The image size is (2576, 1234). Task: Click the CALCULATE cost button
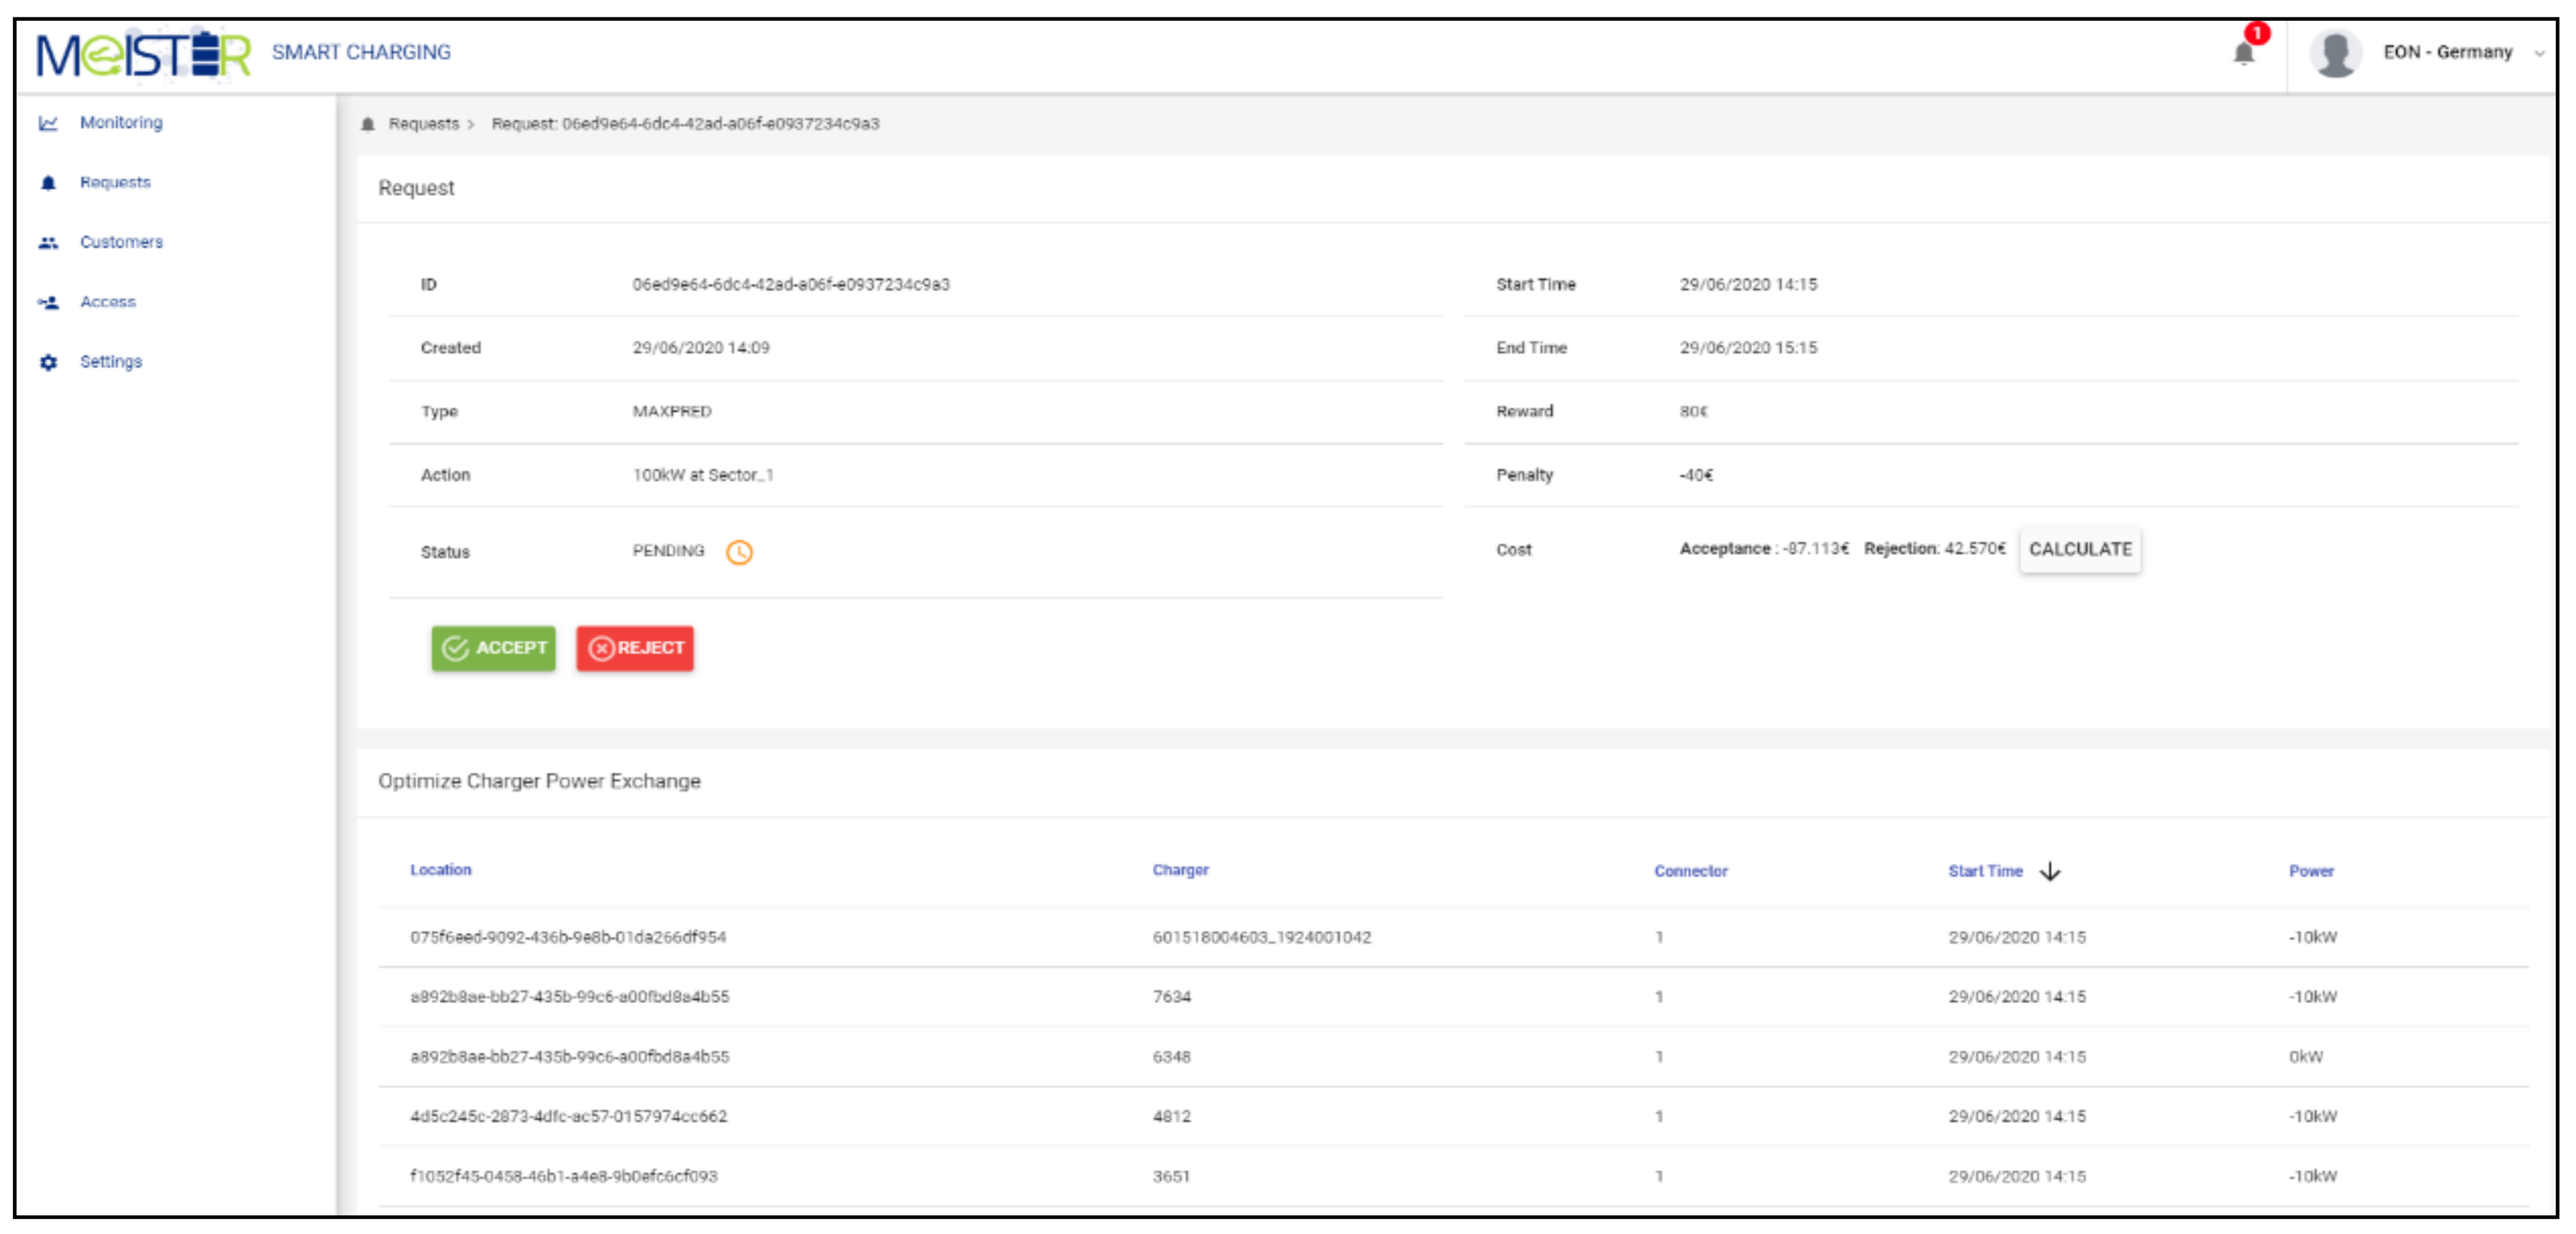pyautogui.click(x=2079, y=548)
